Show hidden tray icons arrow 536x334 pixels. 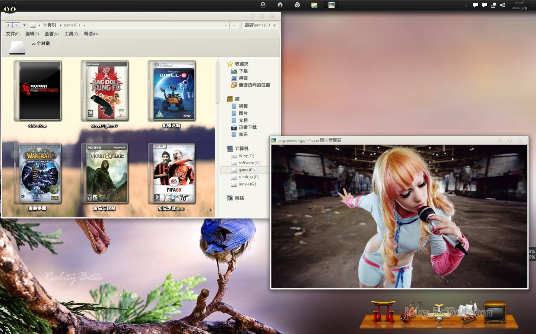point(467,6)
